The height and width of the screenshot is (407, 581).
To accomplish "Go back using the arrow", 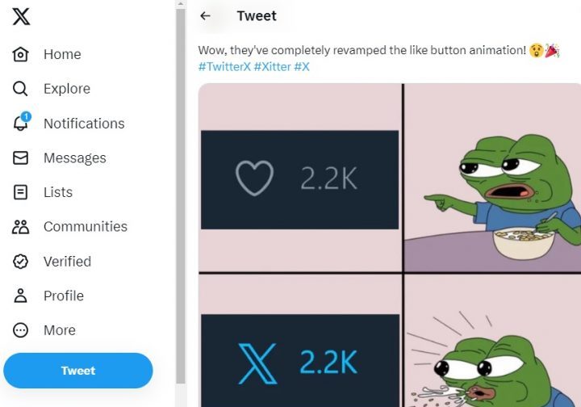I will [206, 16].
